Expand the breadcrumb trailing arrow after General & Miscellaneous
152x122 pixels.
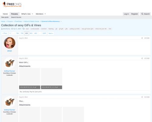(x=61, y=21)
